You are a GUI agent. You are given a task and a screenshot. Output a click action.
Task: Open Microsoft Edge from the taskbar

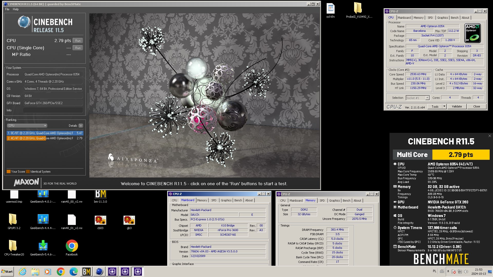click(74, 272)
